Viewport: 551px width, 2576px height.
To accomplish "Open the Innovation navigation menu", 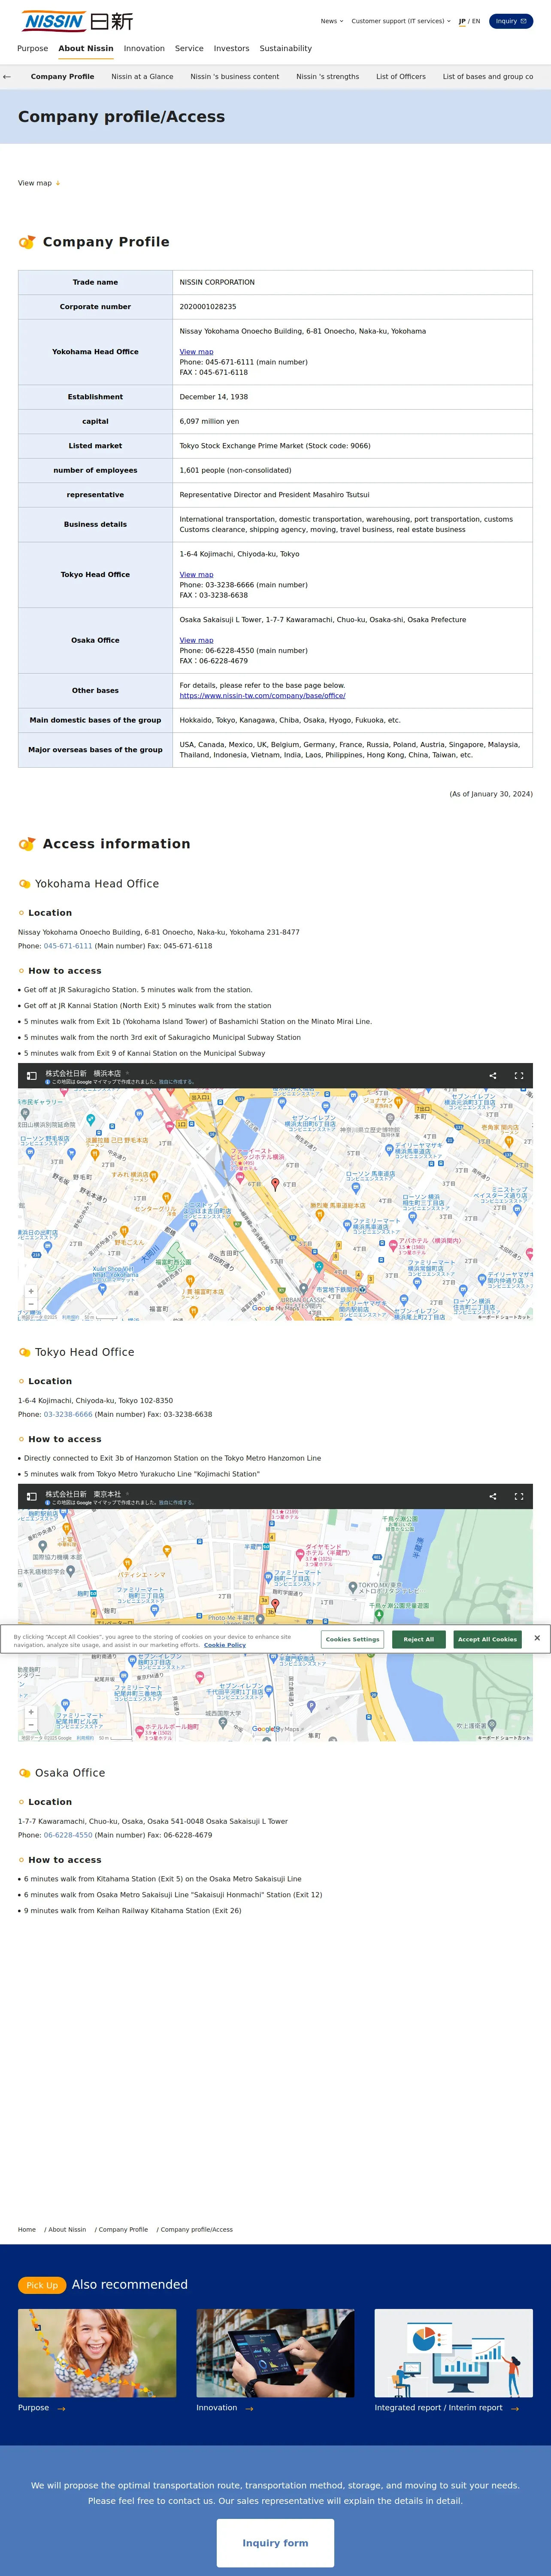I will pyautogui.click(x=144, y=48).
